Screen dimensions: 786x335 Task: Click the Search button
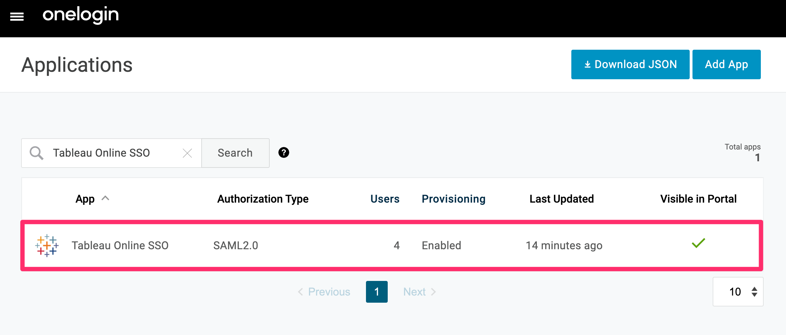pos(235,153)
